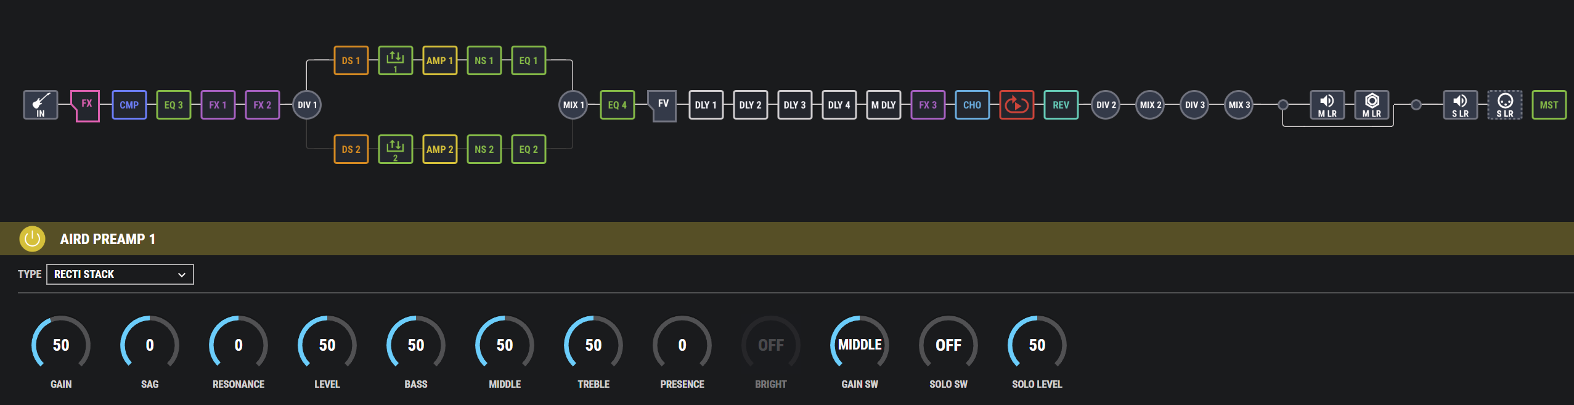Select the Main LR hexagon output block
Screen dimensions: 1574x405
pos(1371,105)
